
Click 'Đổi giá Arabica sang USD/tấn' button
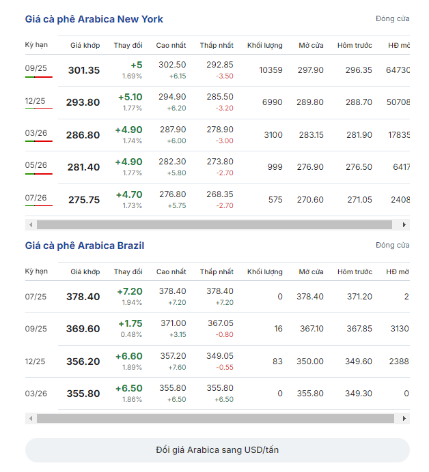(217, 450)
